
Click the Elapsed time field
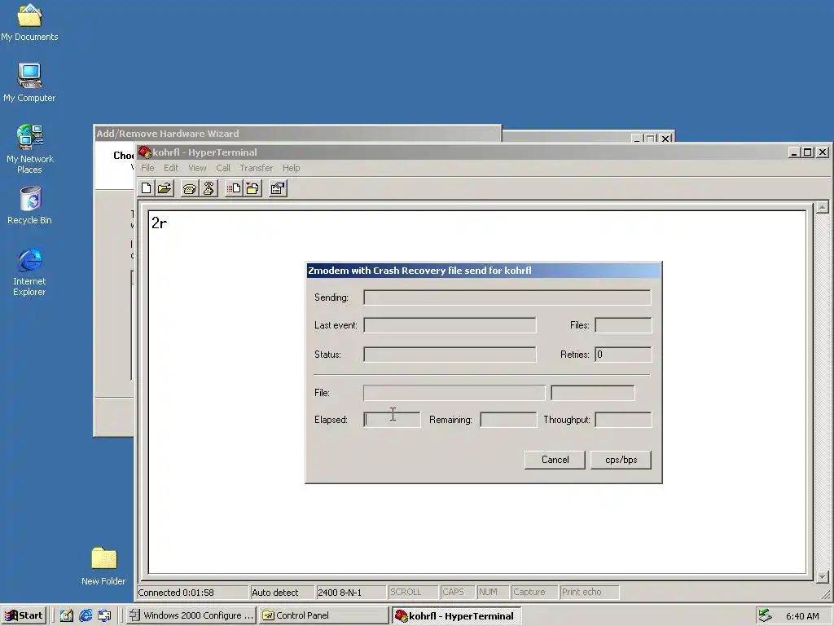point(392,420)
